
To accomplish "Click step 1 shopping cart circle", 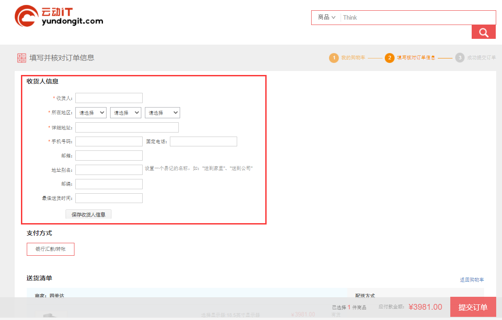I will [333, 58].
